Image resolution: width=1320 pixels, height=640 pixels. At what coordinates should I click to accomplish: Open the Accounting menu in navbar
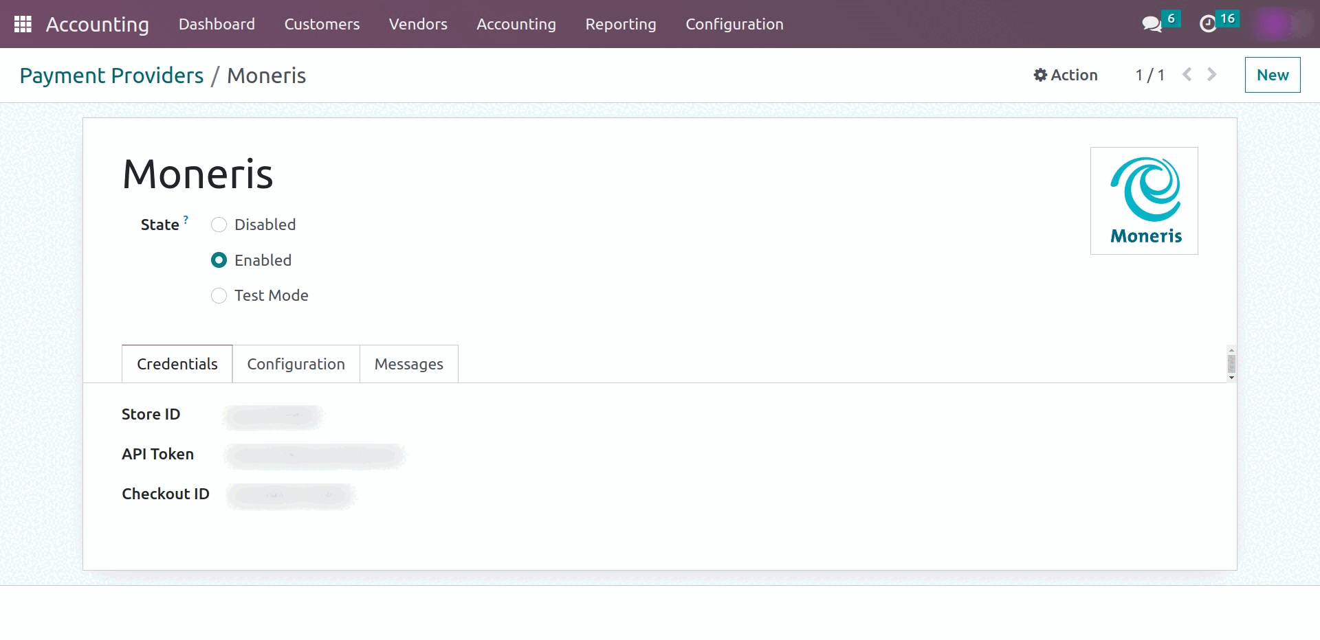(516, 24)
